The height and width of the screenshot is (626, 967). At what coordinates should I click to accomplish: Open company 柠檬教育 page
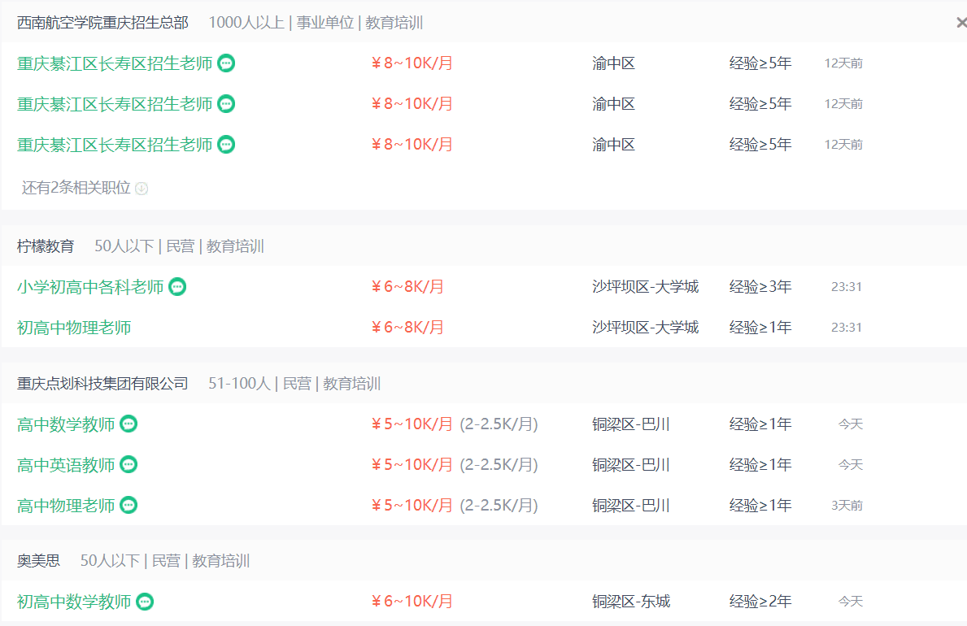coord(46,246)
